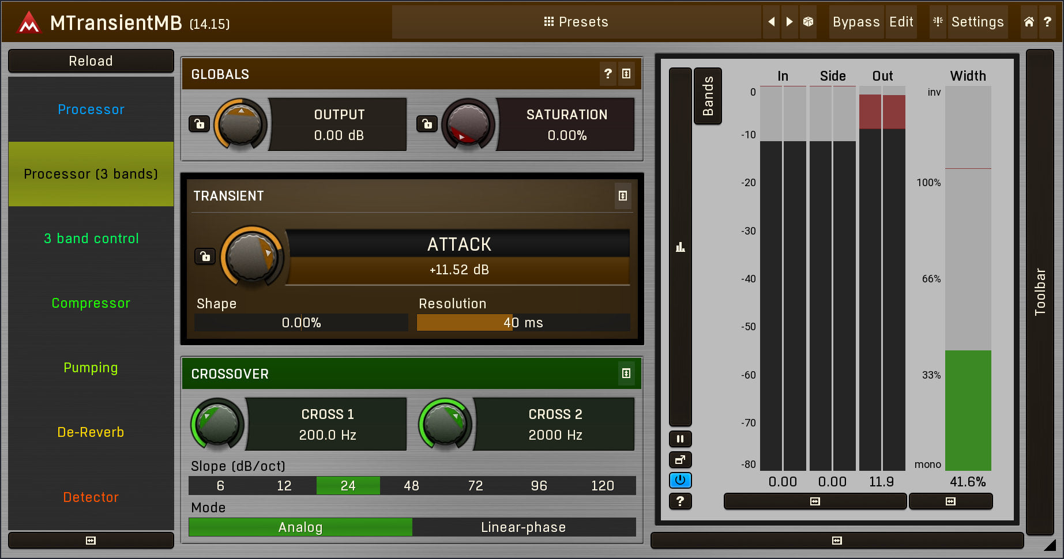Pause the meters with the pause icon
The width and height of the screenshot is (1064, 559).
(x=680, y=439)
